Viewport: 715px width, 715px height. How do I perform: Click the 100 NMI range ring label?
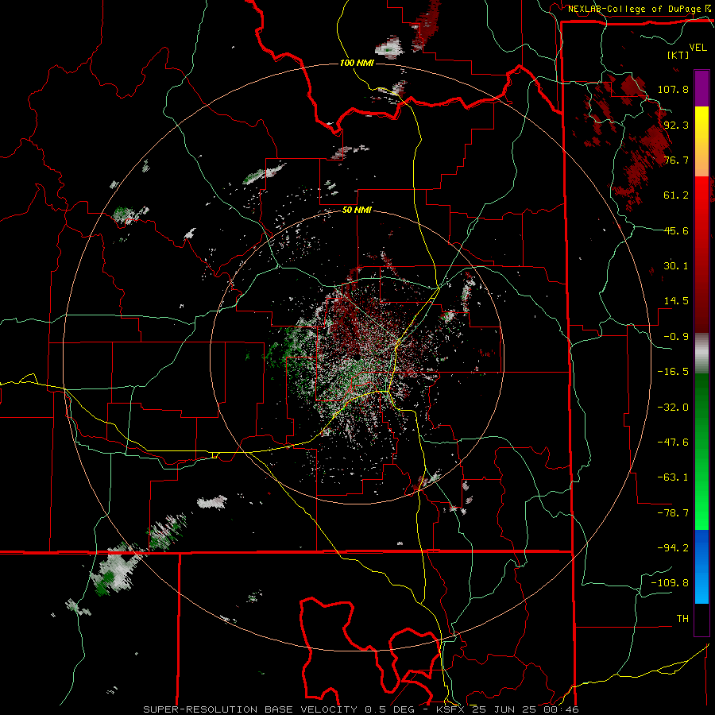click(x=357, y=63)
